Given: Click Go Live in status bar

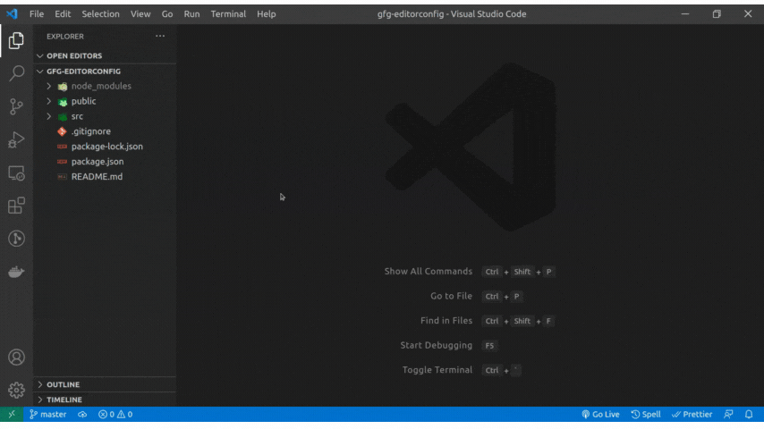Looking at the screenshot, I should coord(601,415).
